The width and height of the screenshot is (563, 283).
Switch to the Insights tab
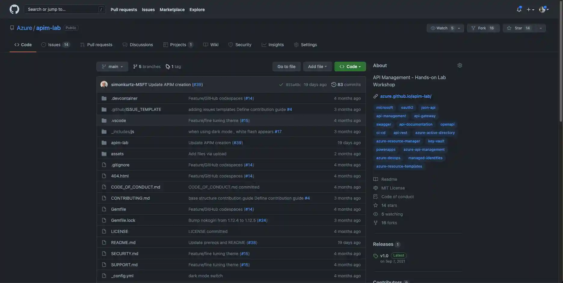pos(272,44)
